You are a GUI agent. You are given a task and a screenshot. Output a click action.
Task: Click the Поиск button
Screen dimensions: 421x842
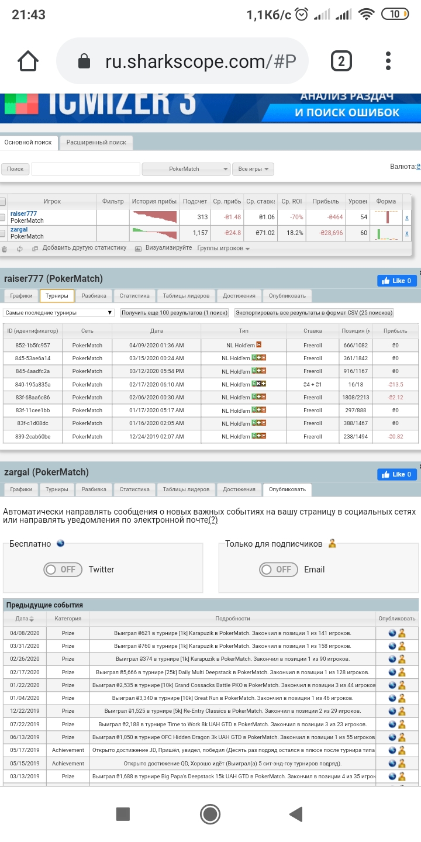click(15, 169)
